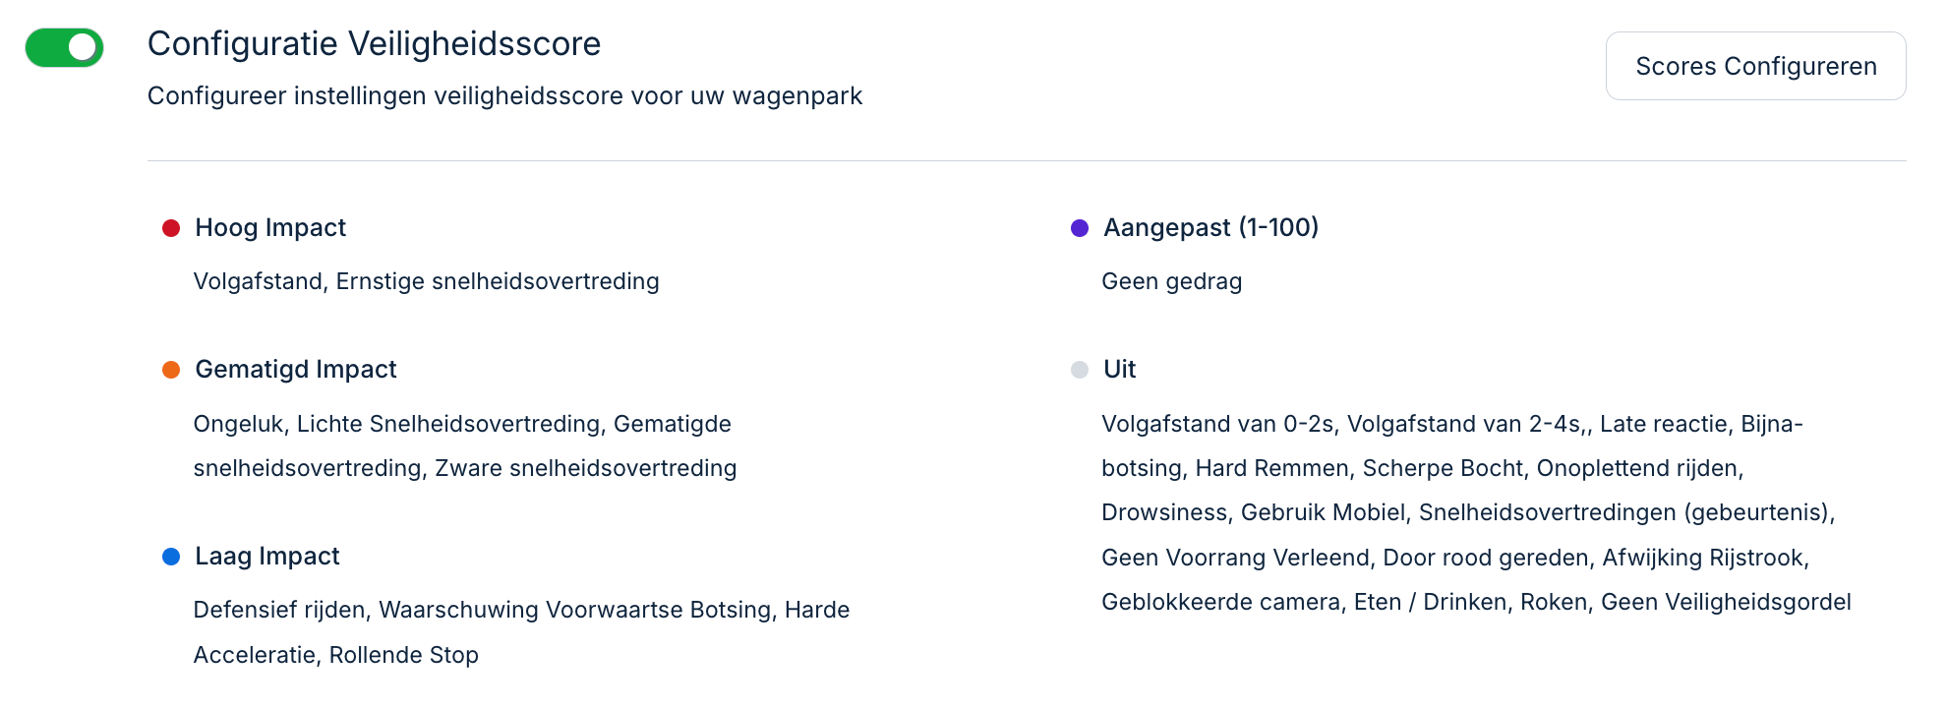Click the Configuratie Veiligheidsscore title
The height and width of the screenshot is (710, 1947).
tap(375, 43)
